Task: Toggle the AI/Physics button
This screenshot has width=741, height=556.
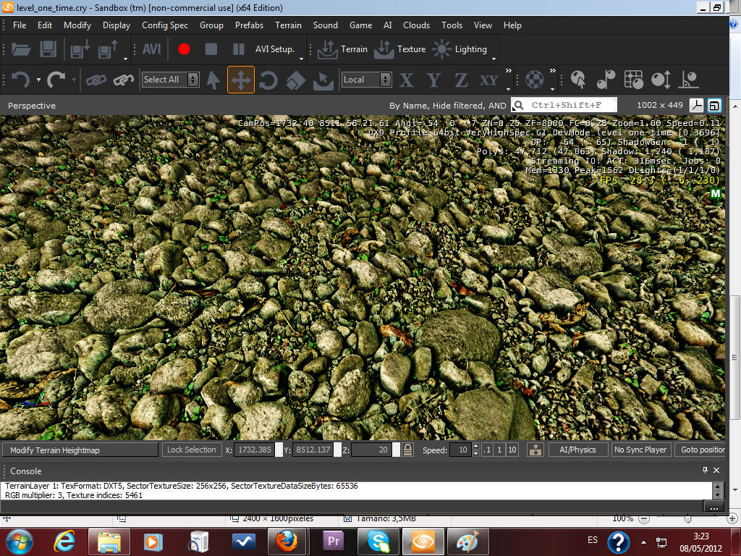Action: click(x=577, y=450)
